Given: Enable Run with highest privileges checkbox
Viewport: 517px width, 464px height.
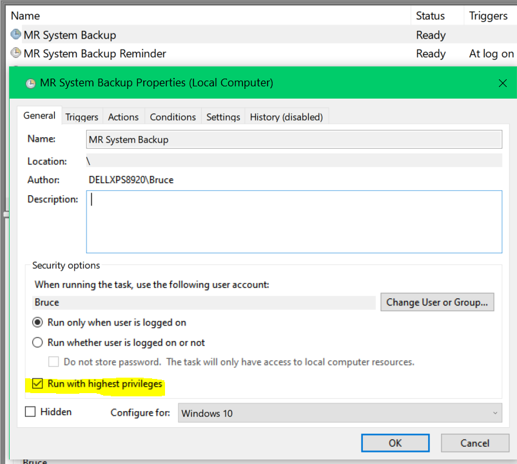Looking at the screenshot, I should tap(37, 384).
